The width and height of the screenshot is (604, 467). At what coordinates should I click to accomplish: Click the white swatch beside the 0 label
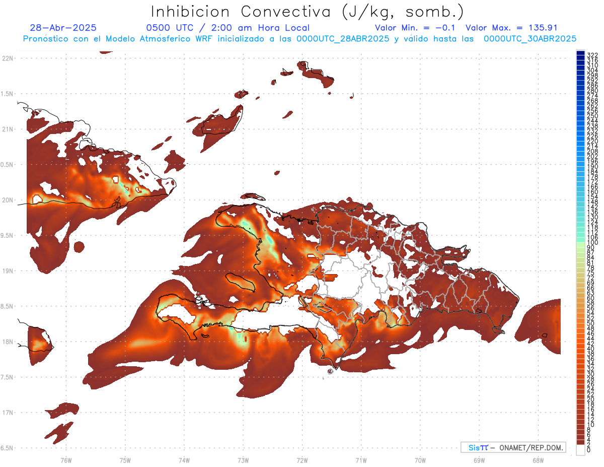click(x=580, y=450)
